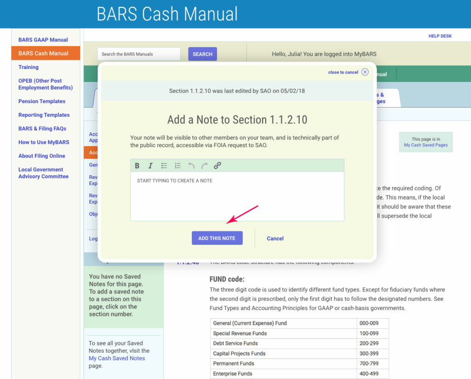Insert a bulleted list in note
The height and width of the screenshot is (379, 471).
click(164, 166)
